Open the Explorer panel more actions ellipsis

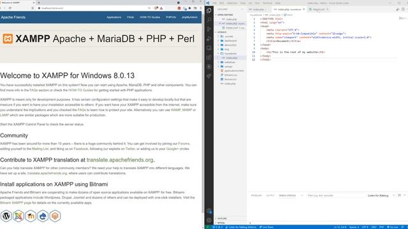tap(242, 10)
